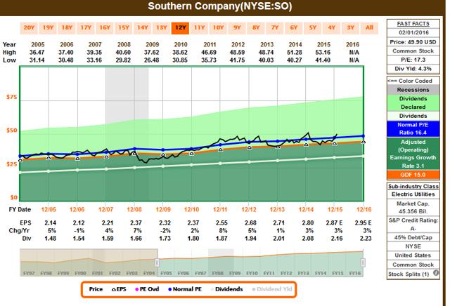Pick the 3Y range tab
450x306 pixels.
click(351, 28)
